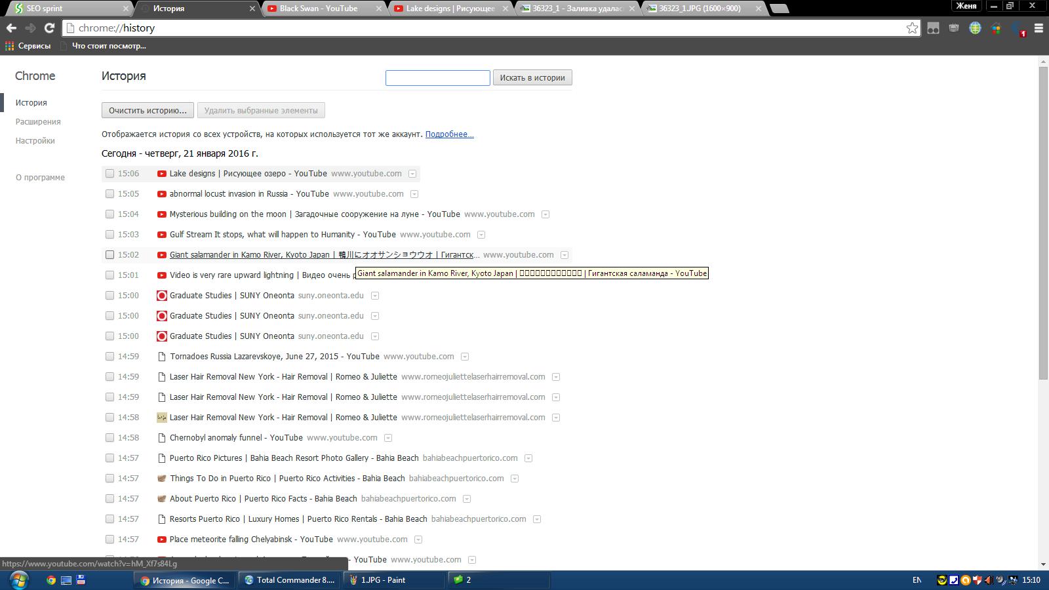
Task: Select checkbox for Gulf Stream entry
Action: pyautogui.click(x=109, y=235)
